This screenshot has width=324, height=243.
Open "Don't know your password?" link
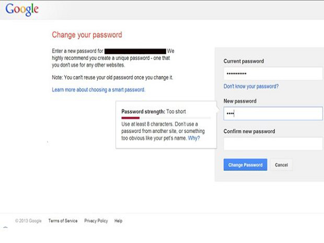click(251, 87)
